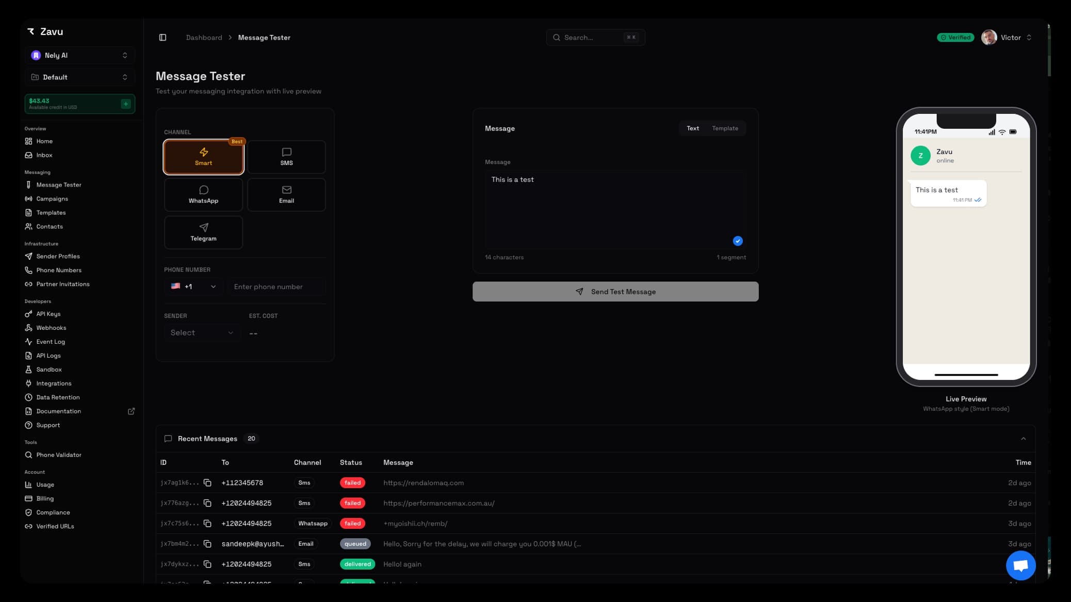Image resolution: width=1071 pixels, height=602 pixels.
Task: Copy the jx7ag1k6 message ID
Action: tap(207, 483)
